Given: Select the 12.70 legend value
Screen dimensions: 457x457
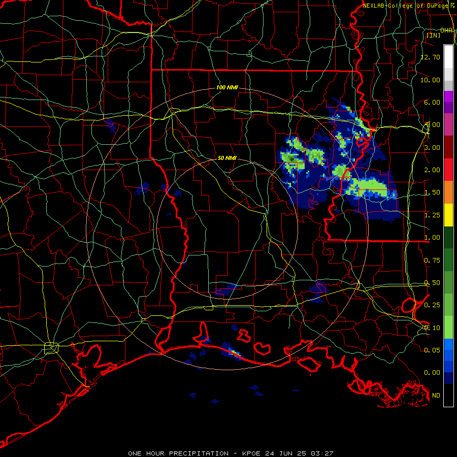Looking at the screenshot, I should point(430,57).
